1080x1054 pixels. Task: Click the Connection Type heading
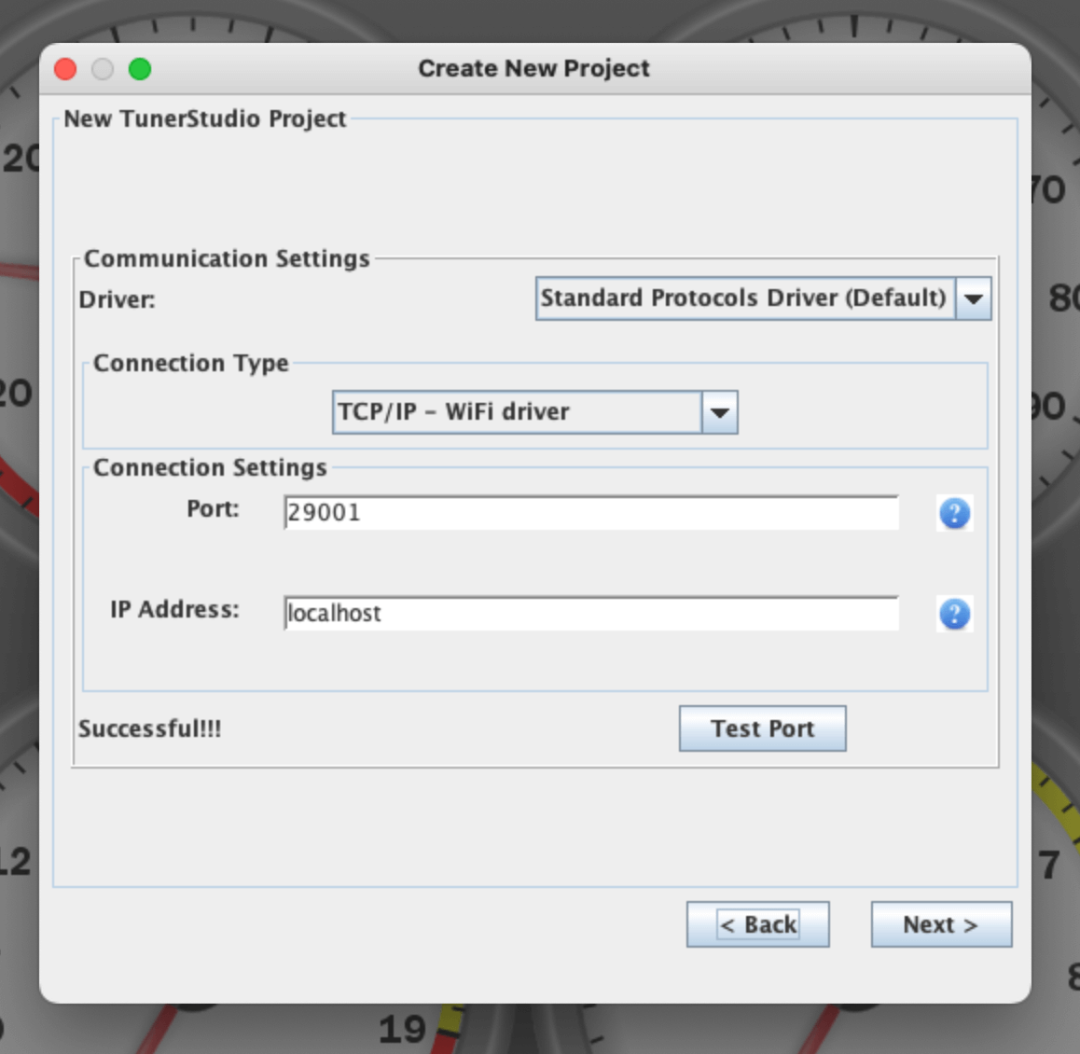pos(191,363)
